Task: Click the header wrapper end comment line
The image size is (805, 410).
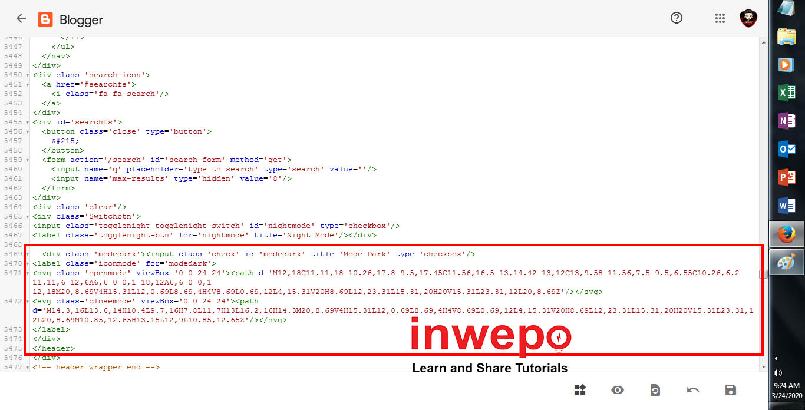Action: pyautogui.click(x=96, y=367)
